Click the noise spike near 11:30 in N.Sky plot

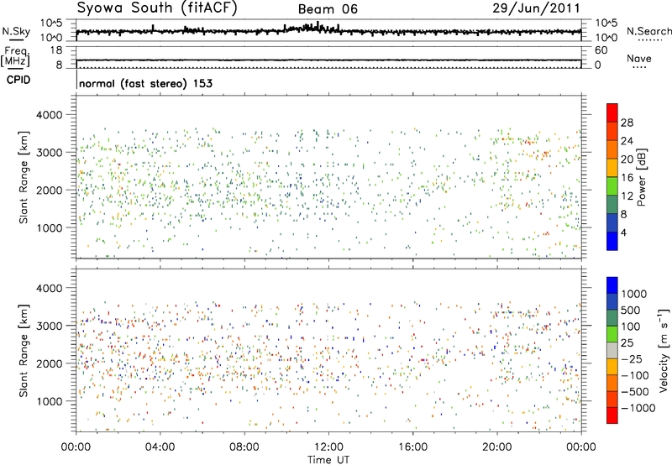pyautogui.click(x=318, y=26)
